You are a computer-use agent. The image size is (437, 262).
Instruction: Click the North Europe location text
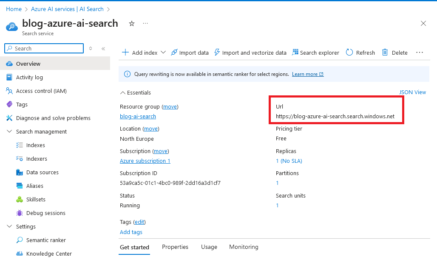pos(137,139)
